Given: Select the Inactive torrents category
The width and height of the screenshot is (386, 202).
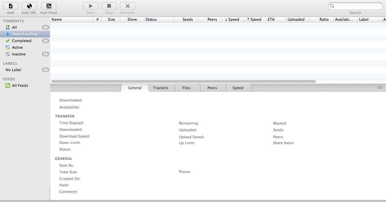Looking at the screenshot, I should click(25, 54).
